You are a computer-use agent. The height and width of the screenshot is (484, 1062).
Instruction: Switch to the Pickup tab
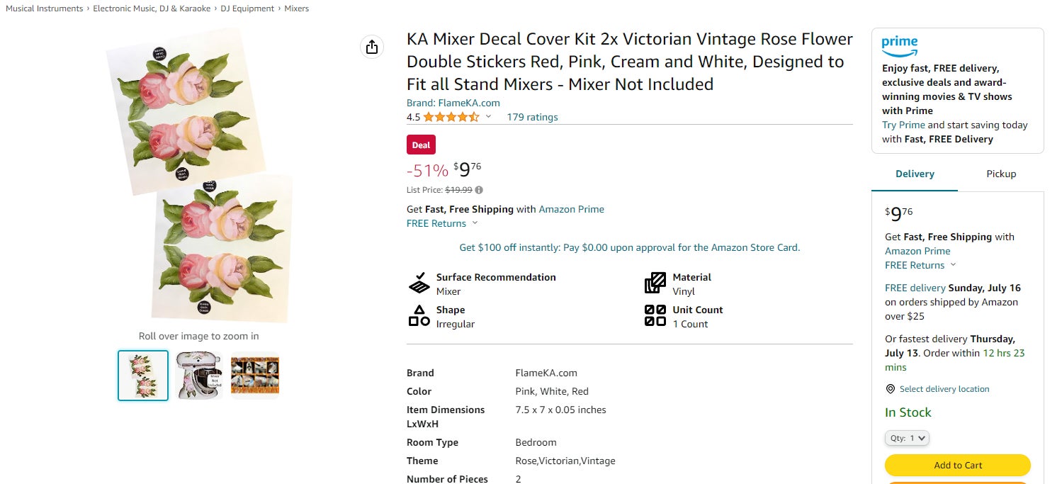pyautogui.click(x=1000, y=174)
